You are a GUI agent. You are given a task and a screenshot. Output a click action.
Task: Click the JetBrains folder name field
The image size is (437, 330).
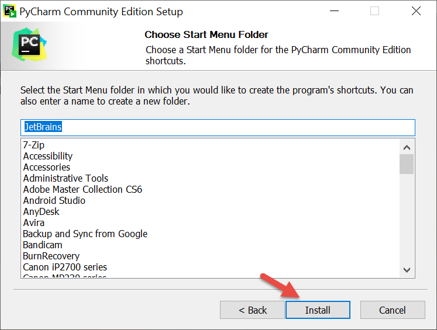(x=218, y=127)
